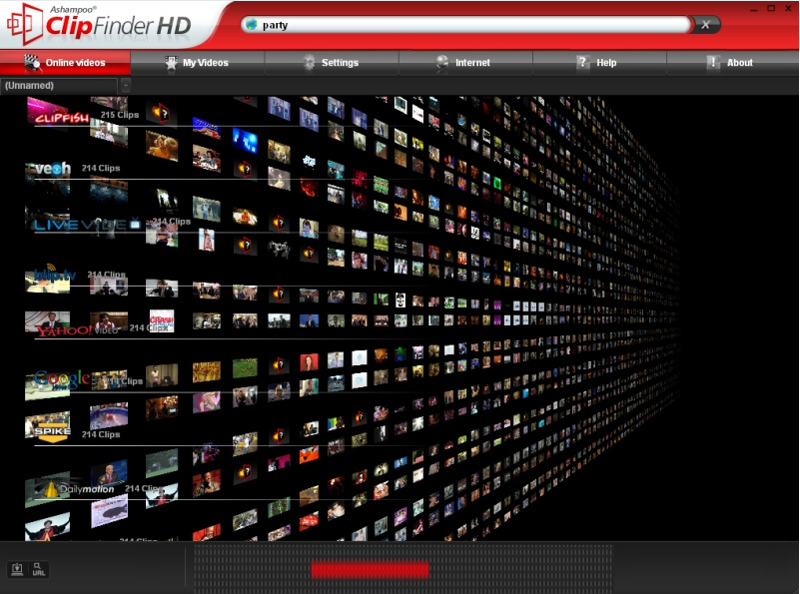Click the Dailymotion logo

tap(80, 489)
